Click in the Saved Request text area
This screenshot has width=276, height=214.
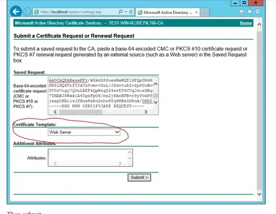(101, 93)
